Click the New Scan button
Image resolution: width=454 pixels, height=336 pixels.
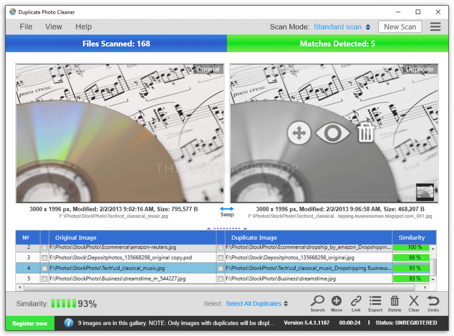point(400,27)
